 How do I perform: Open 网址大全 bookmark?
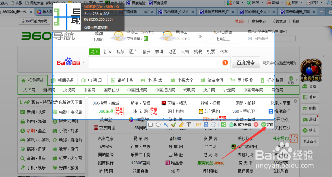point(34,3)
